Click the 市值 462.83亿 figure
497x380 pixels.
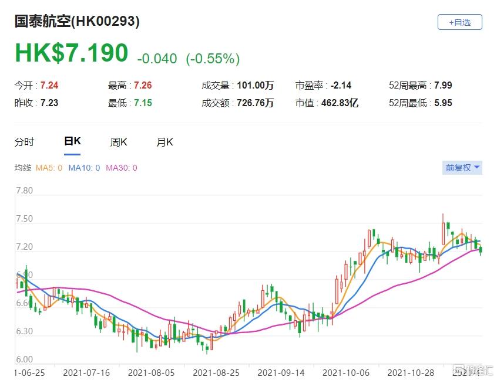coord(337,103)
